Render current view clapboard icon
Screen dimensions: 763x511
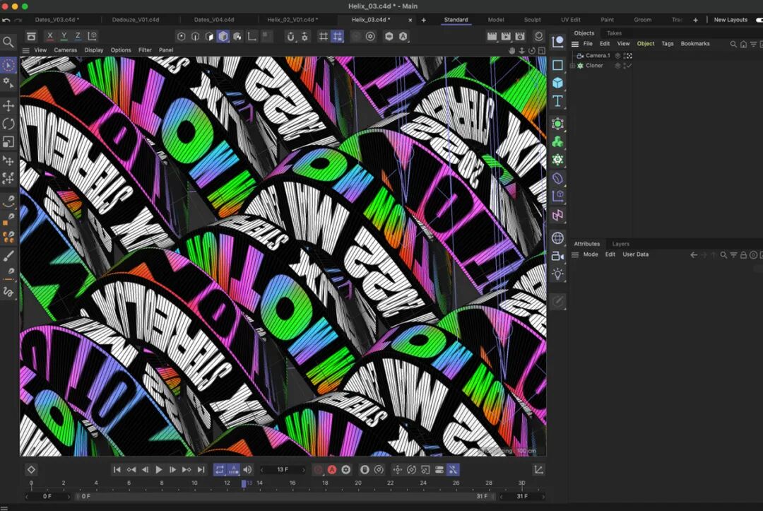pos(492,37)
